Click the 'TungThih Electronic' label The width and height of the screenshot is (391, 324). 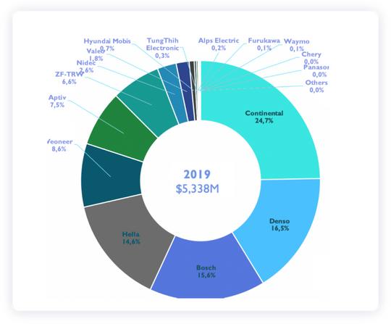point(162,44)
